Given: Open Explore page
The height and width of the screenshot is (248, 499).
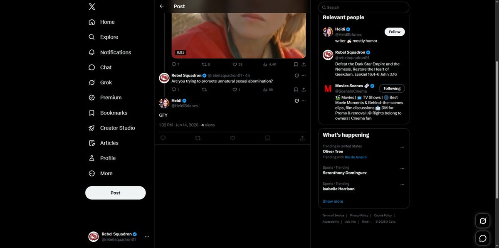Looking at the screenshot, I should [103, 37].
